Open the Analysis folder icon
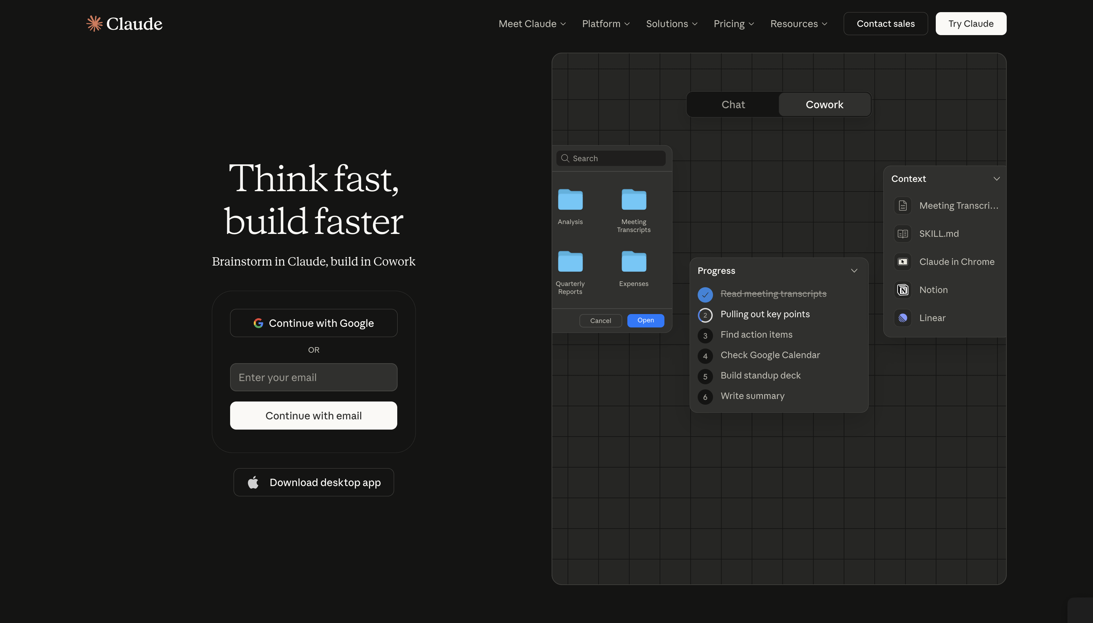This screenshot has height=623, width=1093. (x=570, y=200)
